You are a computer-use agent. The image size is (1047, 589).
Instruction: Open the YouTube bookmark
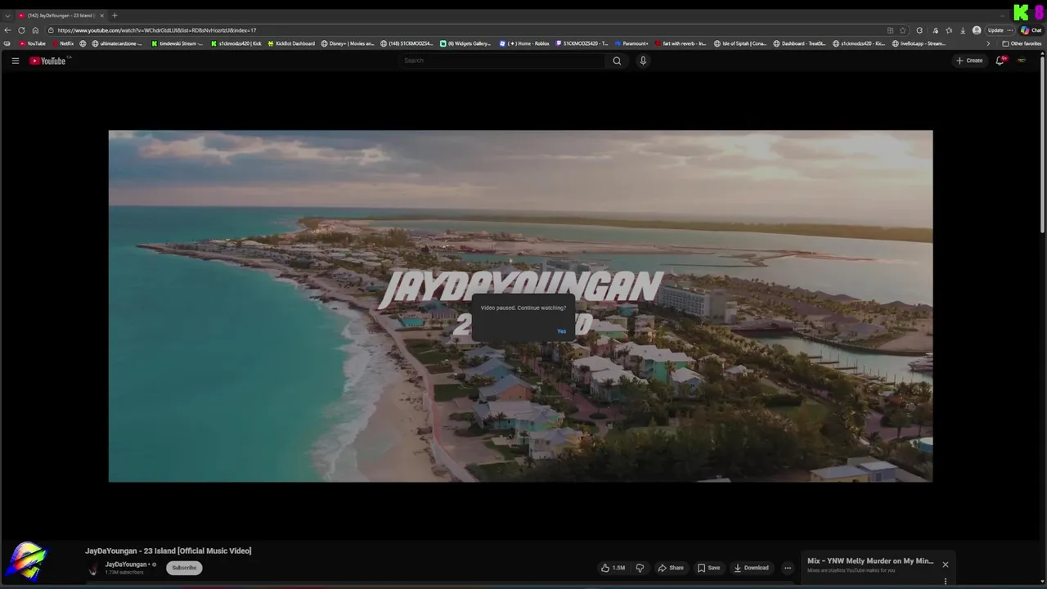[x=33, y=43]
